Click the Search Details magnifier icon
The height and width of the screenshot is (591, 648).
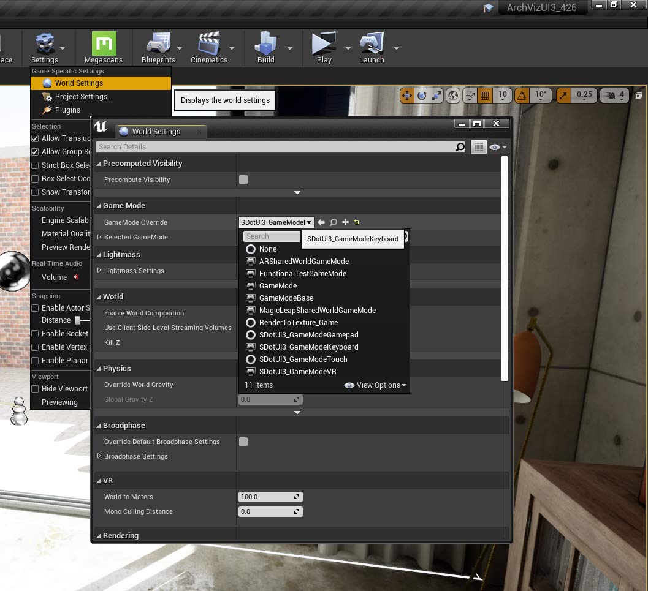[x=460, y=147]
